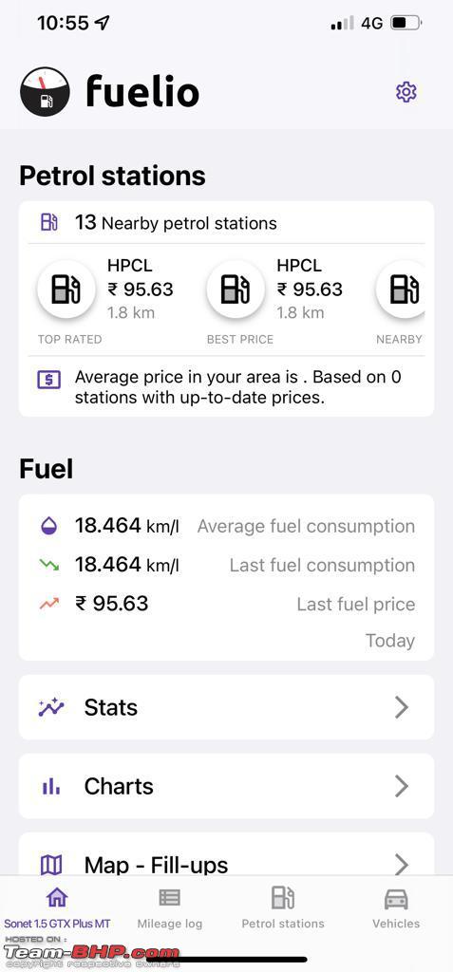The height and width of the screenshot is (972, 453).
Task: Switch to the Mileage log tab
Action: (169, 909)
